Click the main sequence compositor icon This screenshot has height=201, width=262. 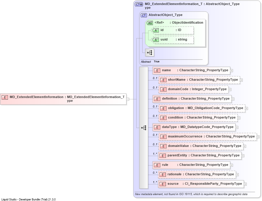(x=144, y=128)
